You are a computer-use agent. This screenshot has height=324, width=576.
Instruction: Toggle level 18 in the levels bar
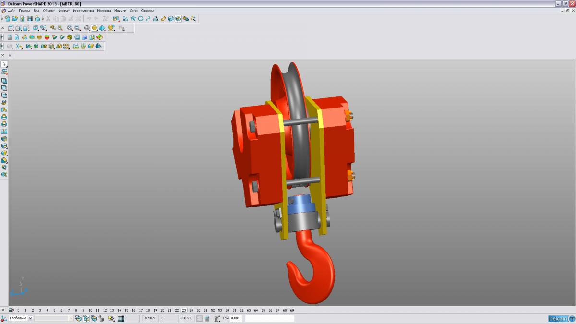pyautogui.click(x=148, y=310)
